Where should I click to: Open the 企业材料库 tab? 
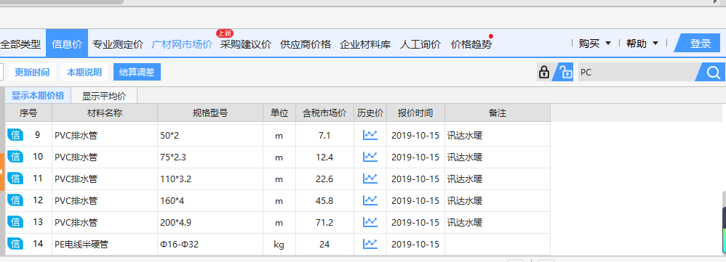(x=365, y=44)
